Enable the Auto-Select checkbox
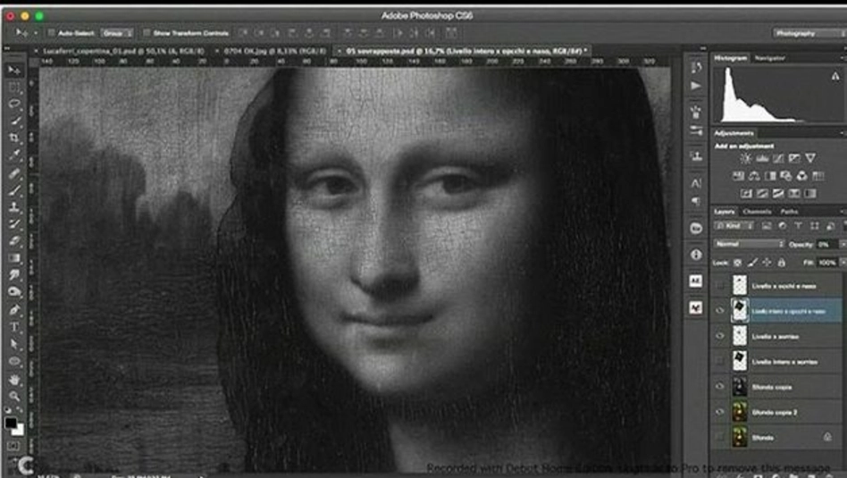The image size is (847, 478). pyautogui.click(x=51, y=33)
